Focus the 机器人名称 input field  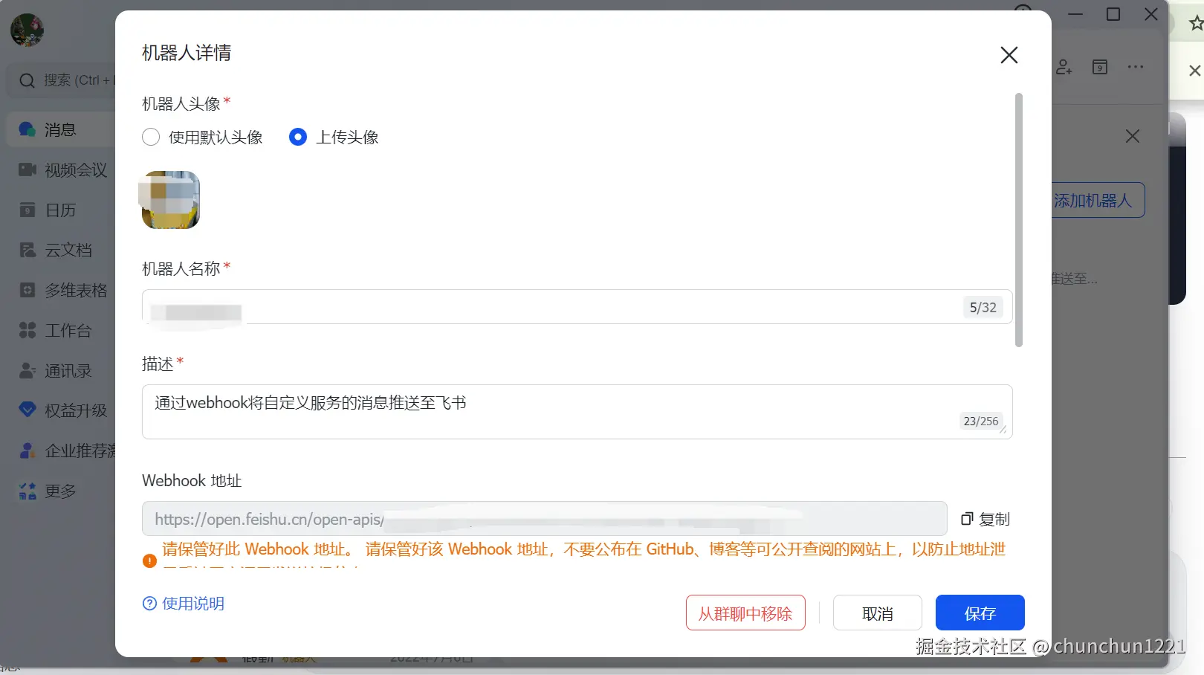point(577,307)
